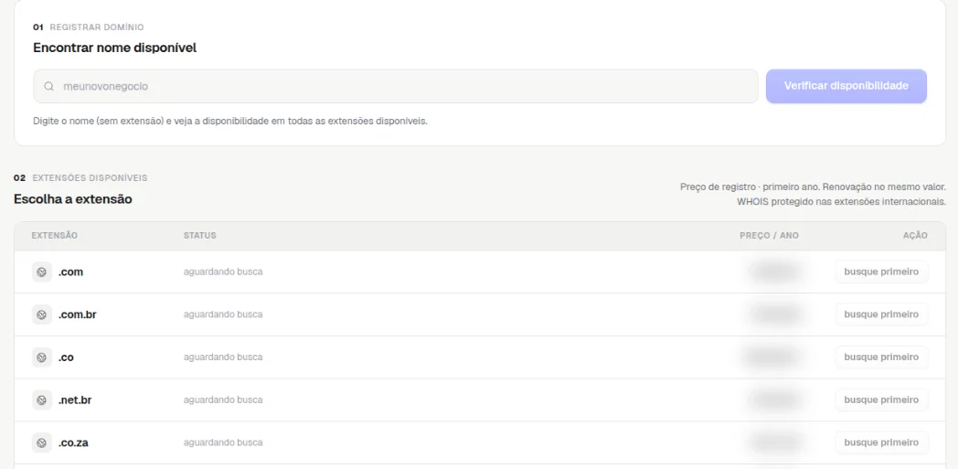Viewport: 958px width, 469px height.
Task: Click the blurred price in the .com row
Action: (x=774, y=272)
